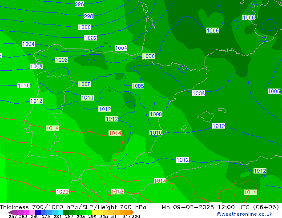Click the Mallorca island outline
This screenshot has height=218, width=282.
click(206, 116)
